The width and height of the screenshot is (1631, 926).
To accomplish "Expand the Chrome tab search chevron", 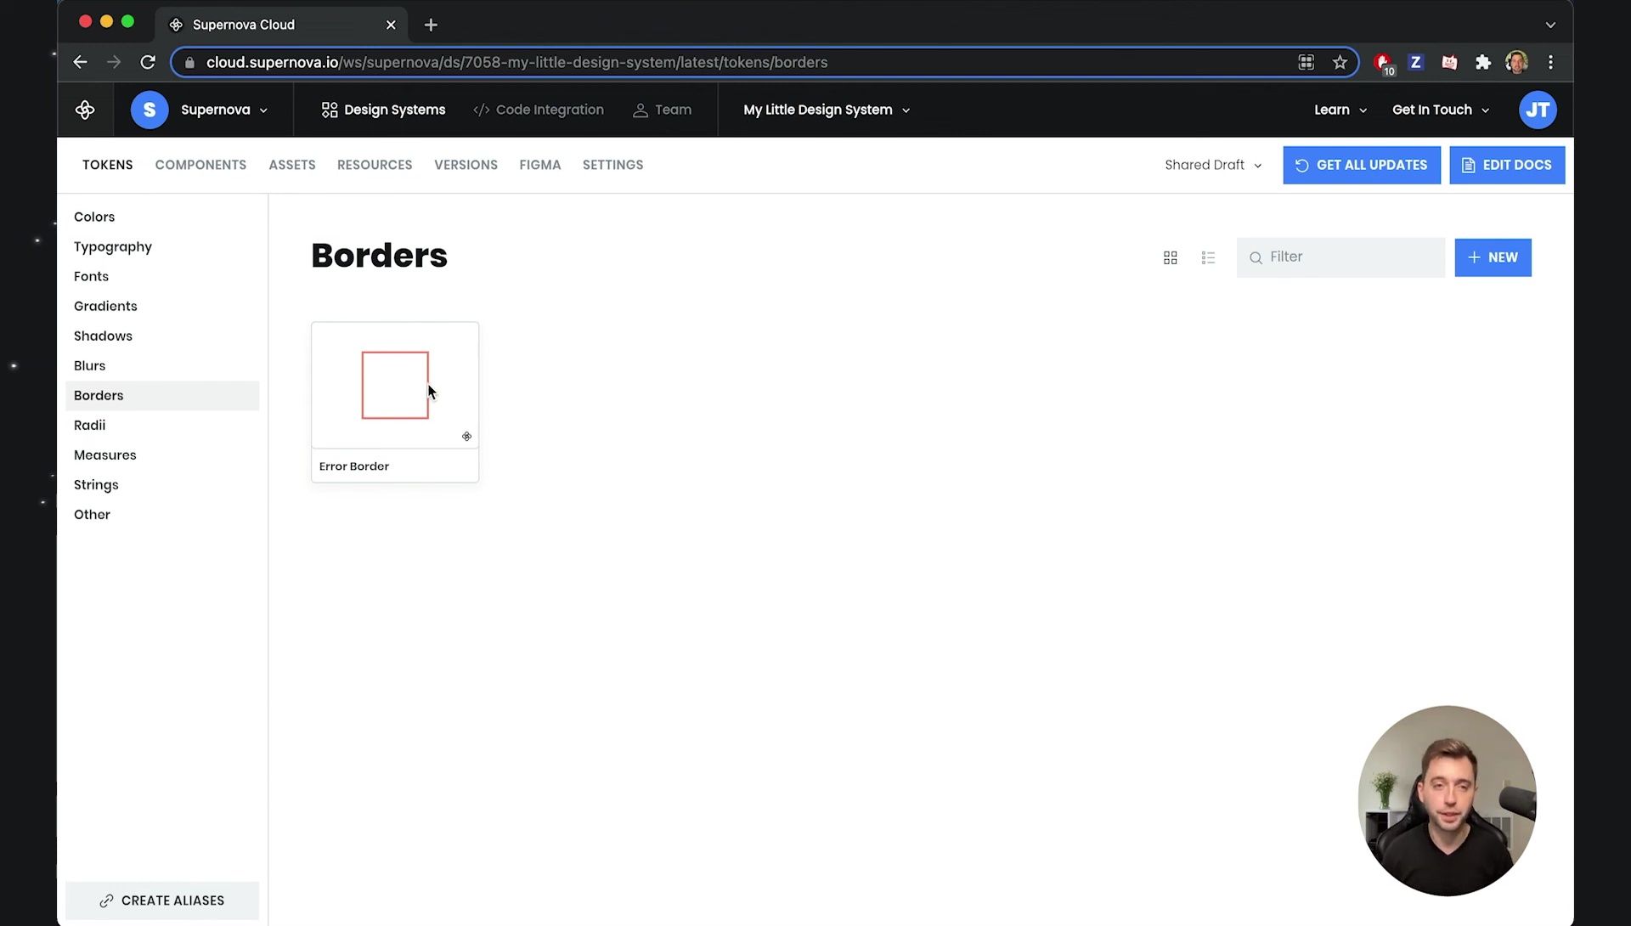I will pyautogui.click(x=1550, y=25).
